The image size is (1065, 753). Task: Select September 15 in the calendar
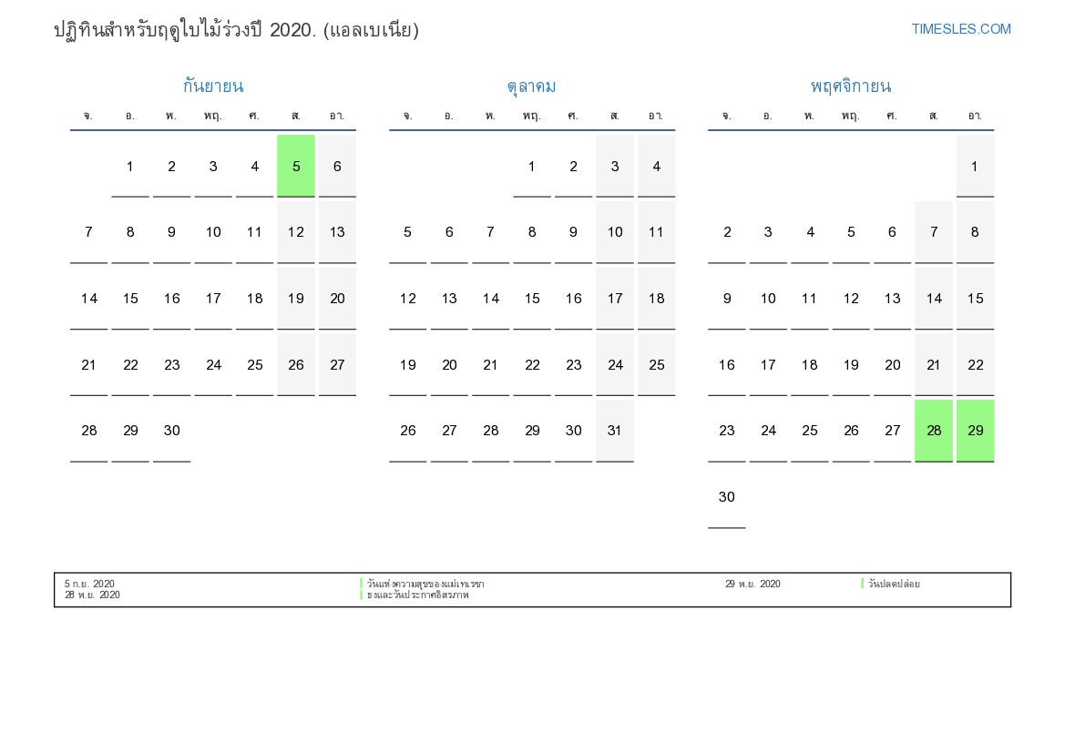[130, 298]
